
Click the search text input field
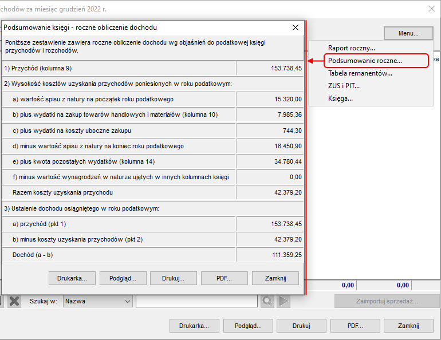196,301
